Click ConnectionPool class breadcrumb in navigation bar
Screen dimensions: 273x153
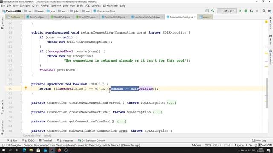click(104, 11)
